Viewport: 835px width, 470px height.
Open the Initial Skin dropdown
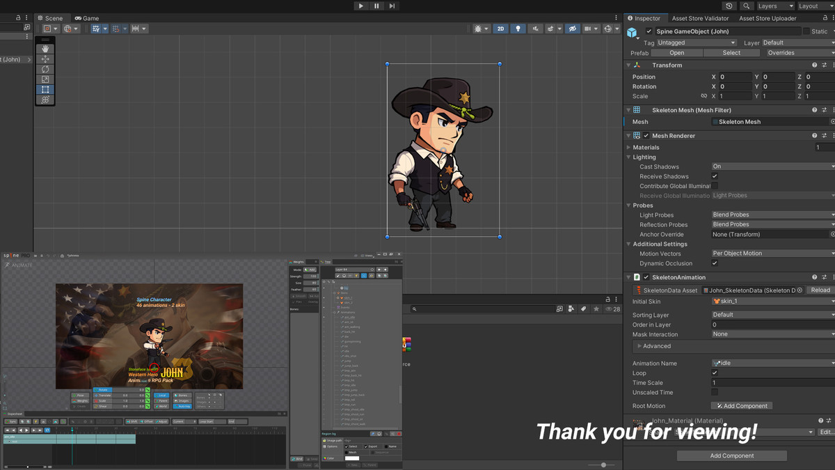[772, 301]
